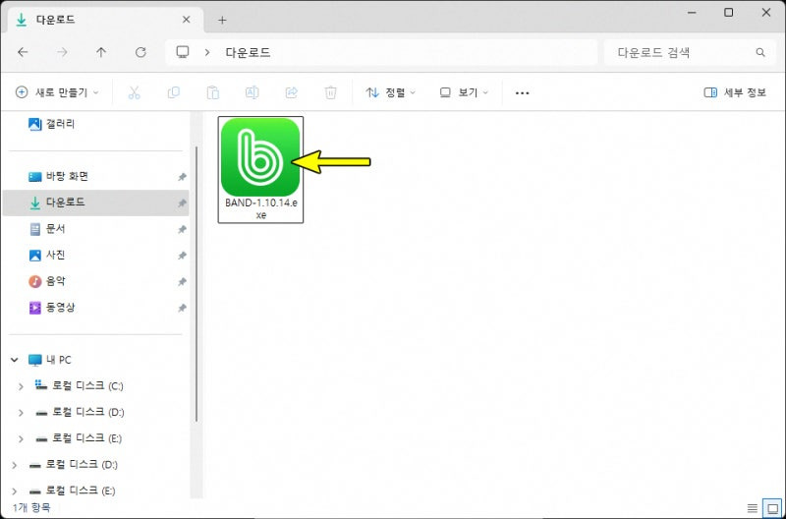786x519 pixels.
Task: Click the Share icon
Action: coord(291,92)
